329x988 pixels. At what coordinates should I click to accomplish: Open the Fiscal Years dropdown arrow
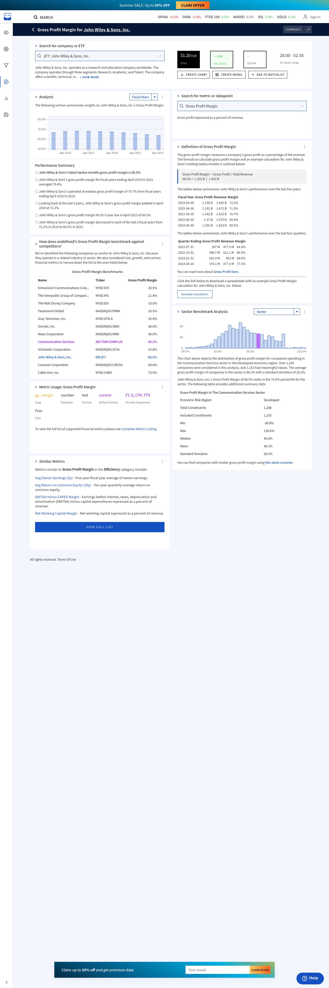click(x=155, y=97)
